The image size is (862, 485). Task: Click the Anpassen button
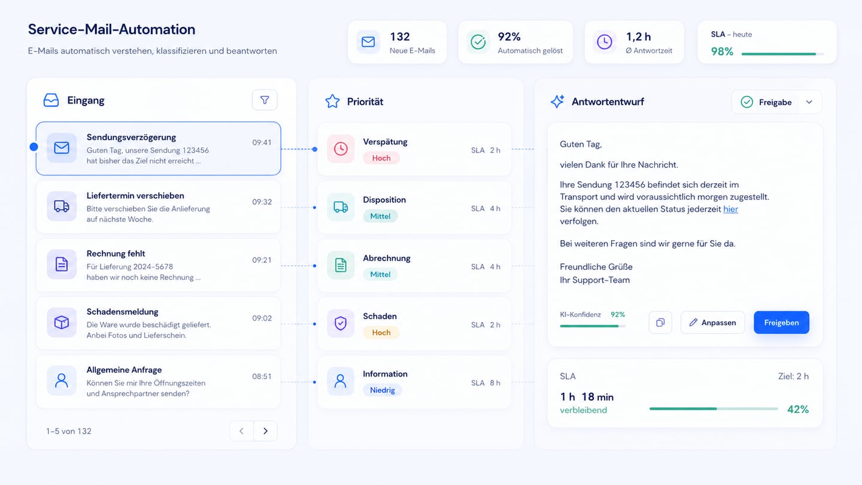712,323
